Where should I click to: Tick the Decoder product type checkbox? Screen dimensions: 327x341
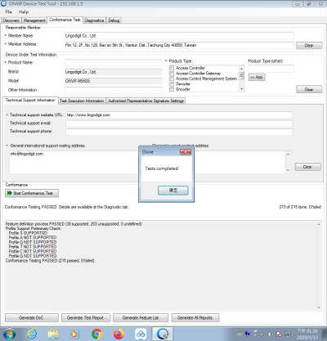point(172,84)
